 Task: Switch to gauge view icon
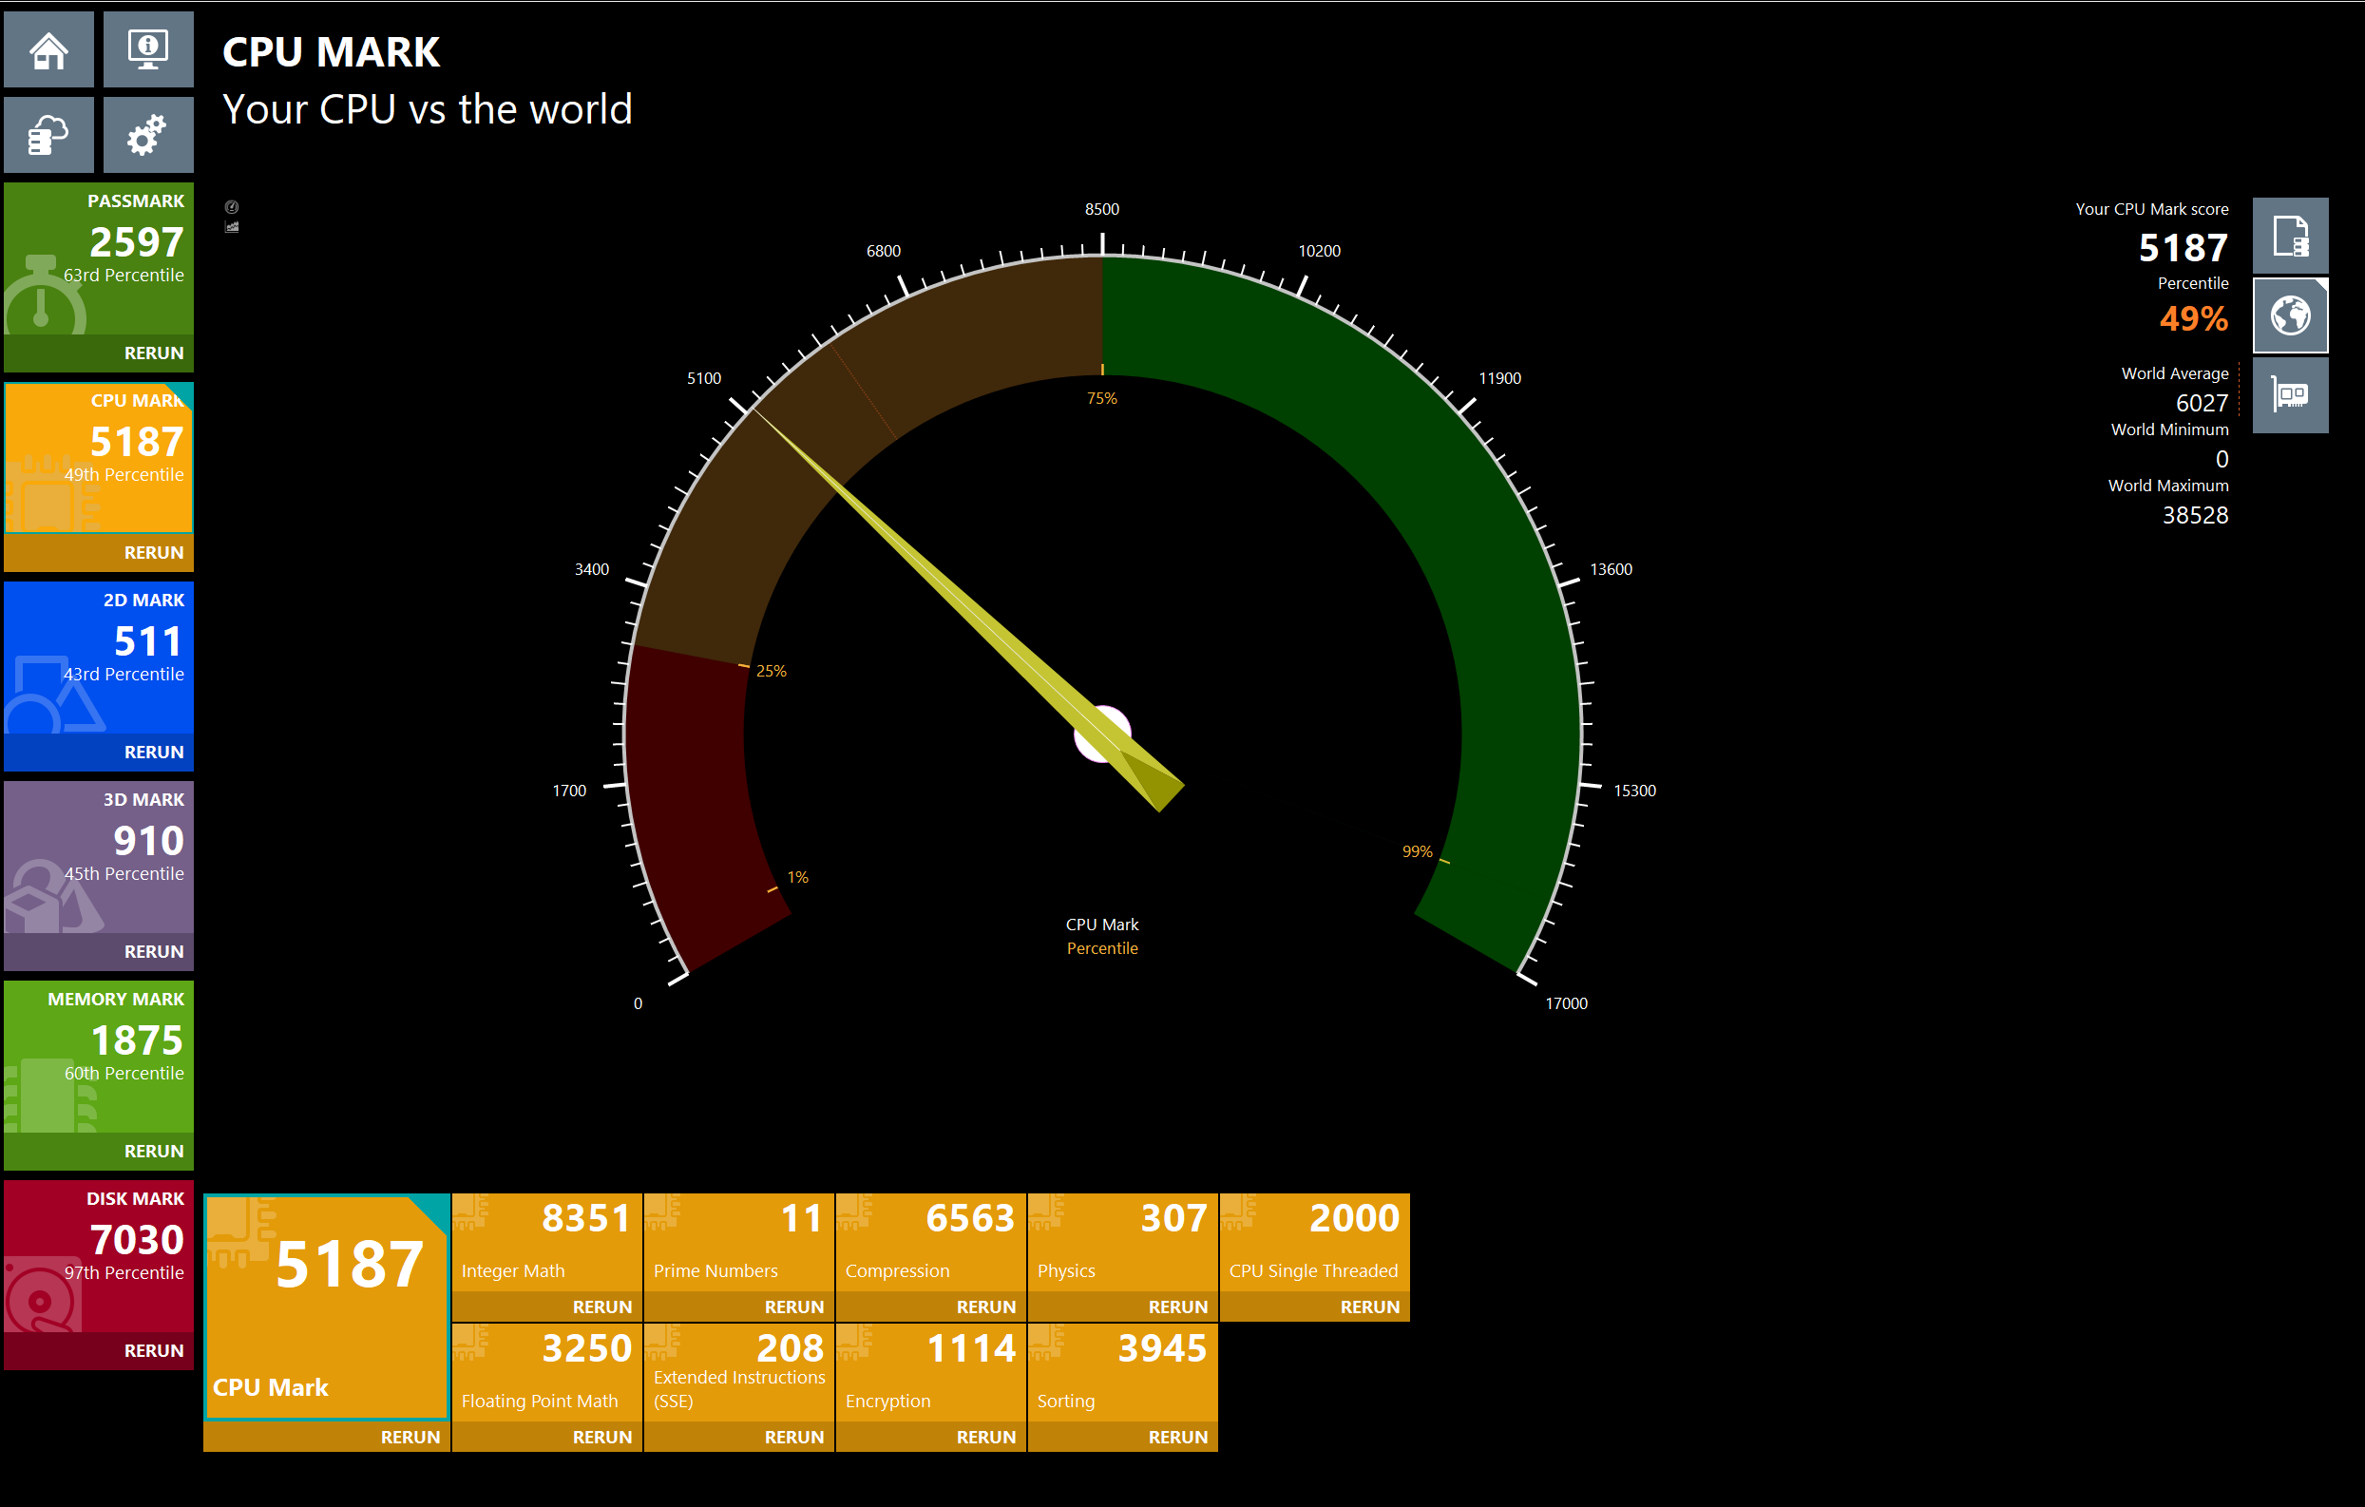point(232,206)
